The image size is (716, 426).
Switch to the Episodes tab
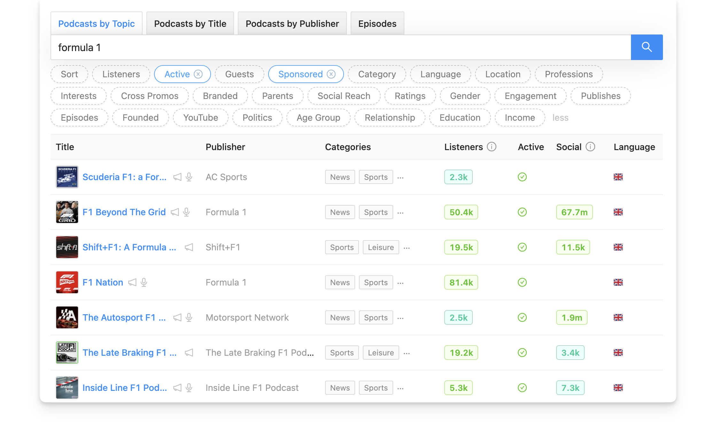tap(377, 23)
